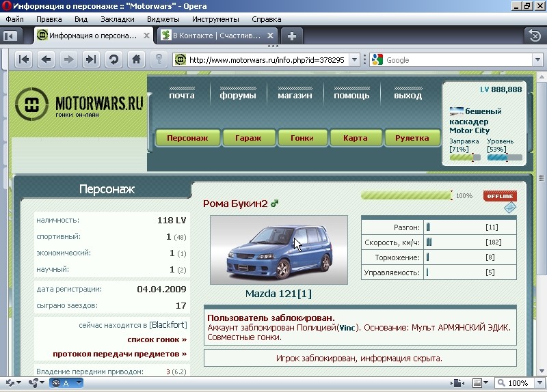This screenshot has height=392, width=547.
Task: Reload the current page
Action: pos(114,59)
